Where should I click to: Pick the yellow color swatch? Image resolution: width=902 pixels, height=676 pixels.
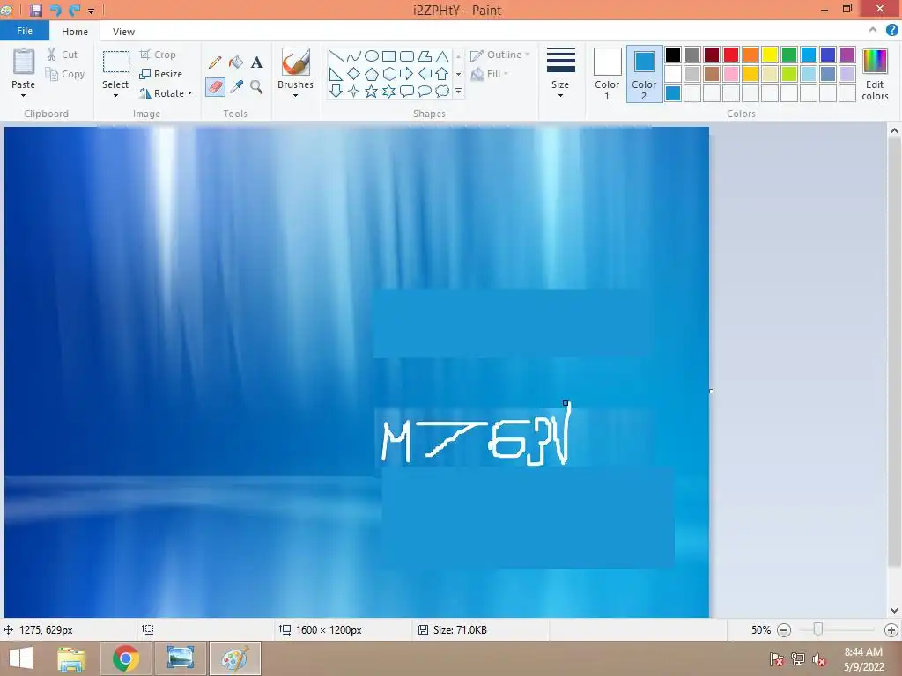[x=770, y=54]
